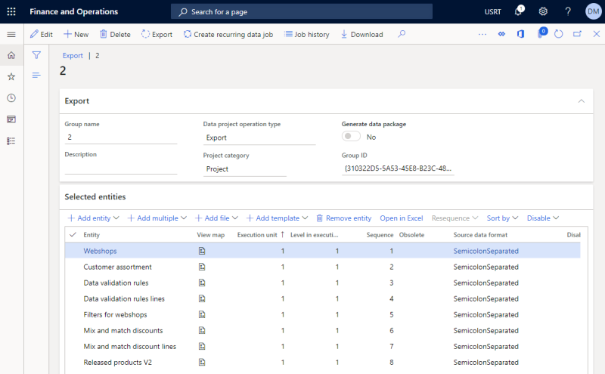This screenshot has height=374, width=605.
Task: Open the DM user avatar
Action: click(593, 11)
